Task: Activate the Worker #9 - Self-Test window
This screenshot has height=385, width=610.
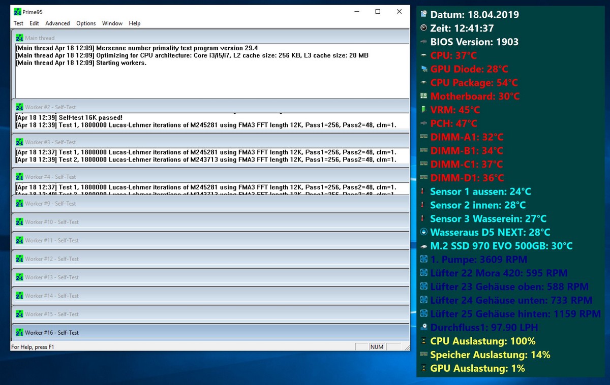Action: pos(210,203)
